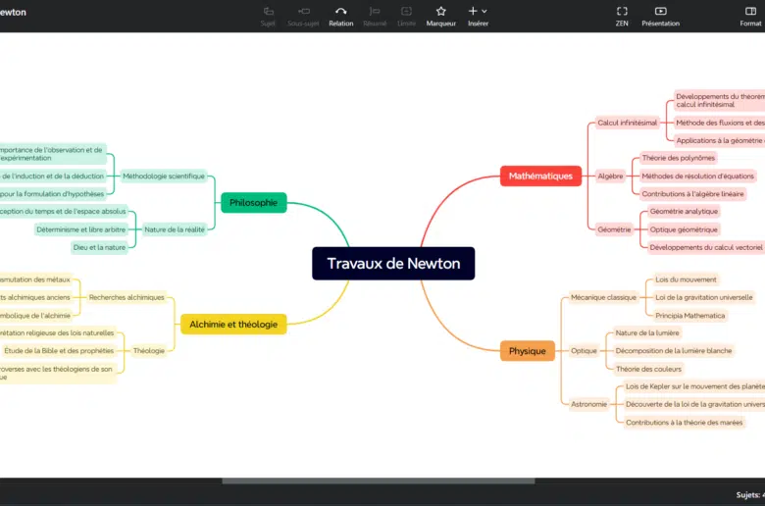Click the horizontal scrollbar at bottom
Screen dimensions: 765x506
click(378, 481)
